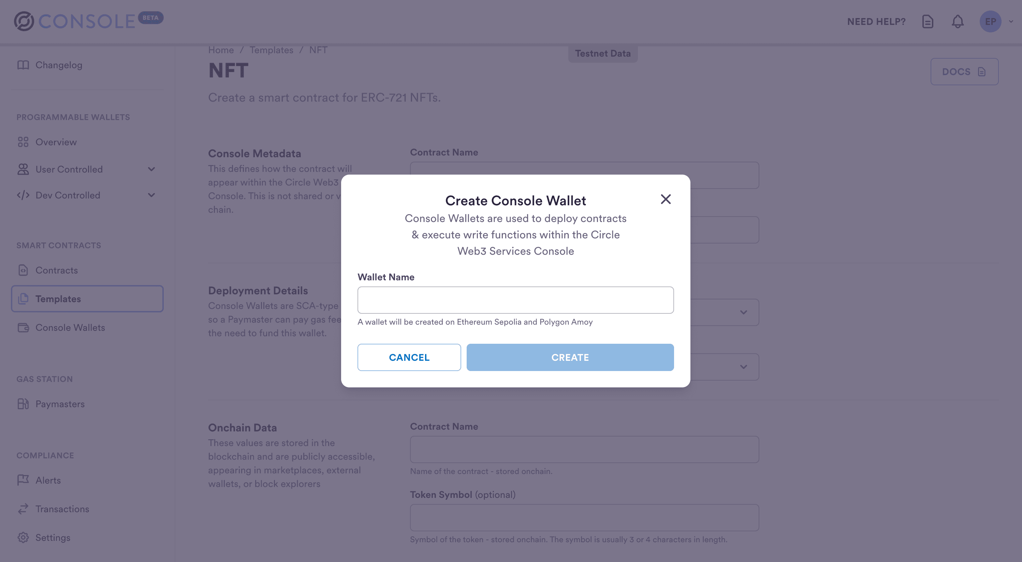Click the Paymasters gas pump icon
1022x562 pixels.
(x=23, y=404)
